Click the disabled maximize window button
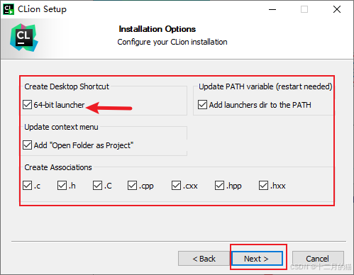 (x=304, y=9)
